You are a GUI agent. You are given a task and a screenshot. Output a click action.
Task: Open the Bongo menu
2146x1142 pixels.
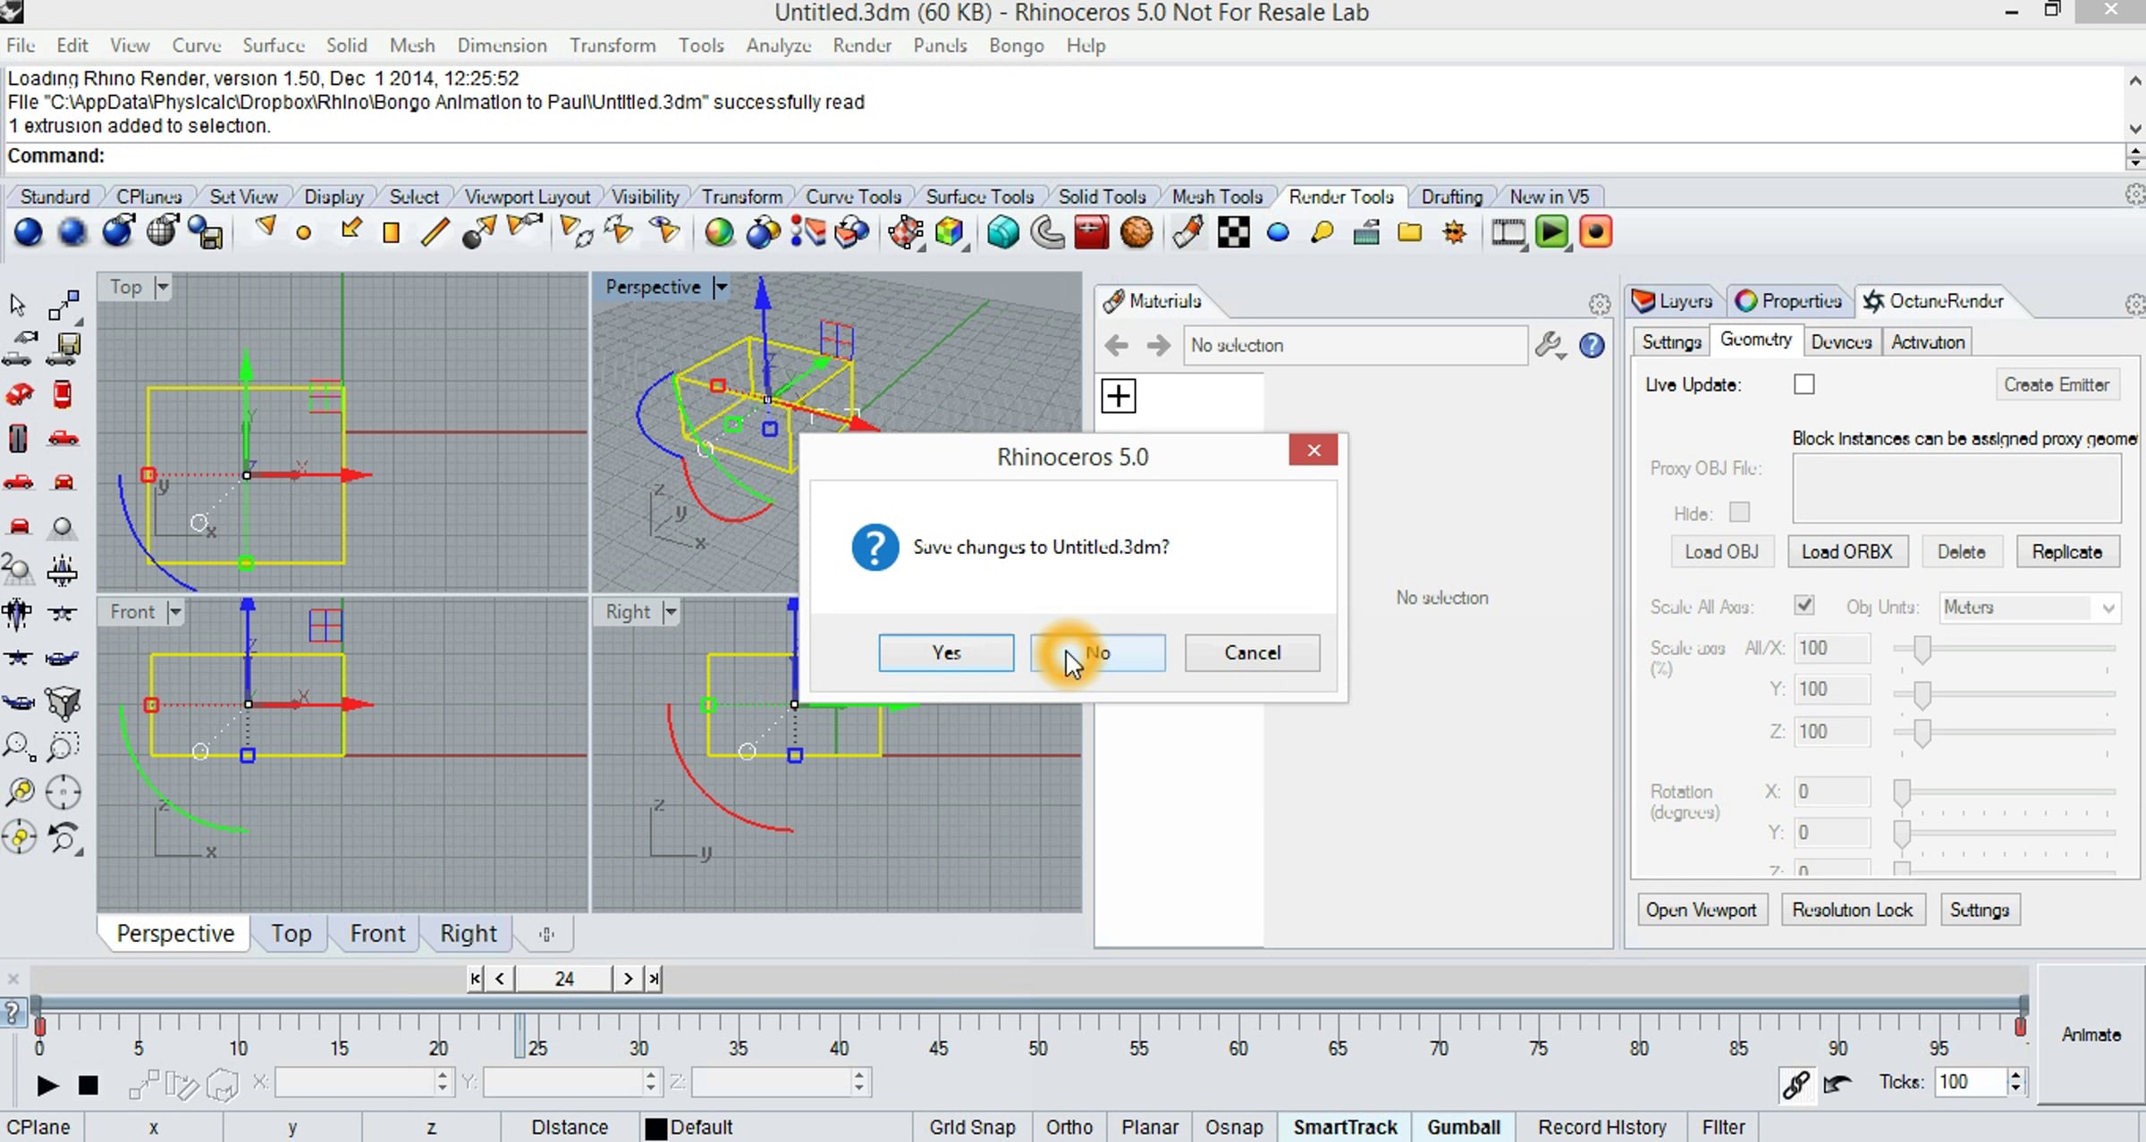[1016, 46]
